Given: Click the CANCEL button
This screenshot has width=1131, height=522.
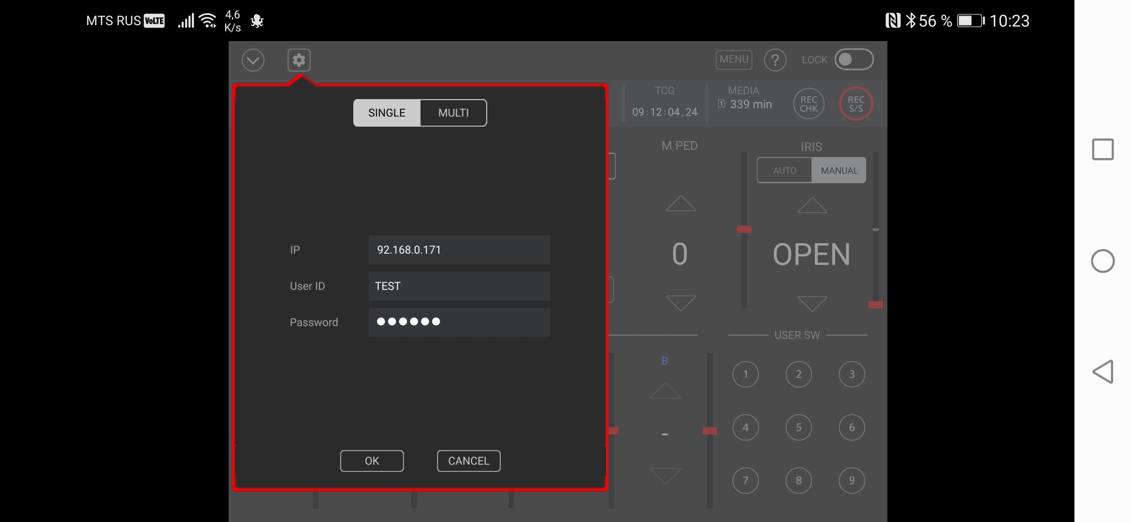Looking at the screenshot, I should pyautogui.click(x=468, y=461).
